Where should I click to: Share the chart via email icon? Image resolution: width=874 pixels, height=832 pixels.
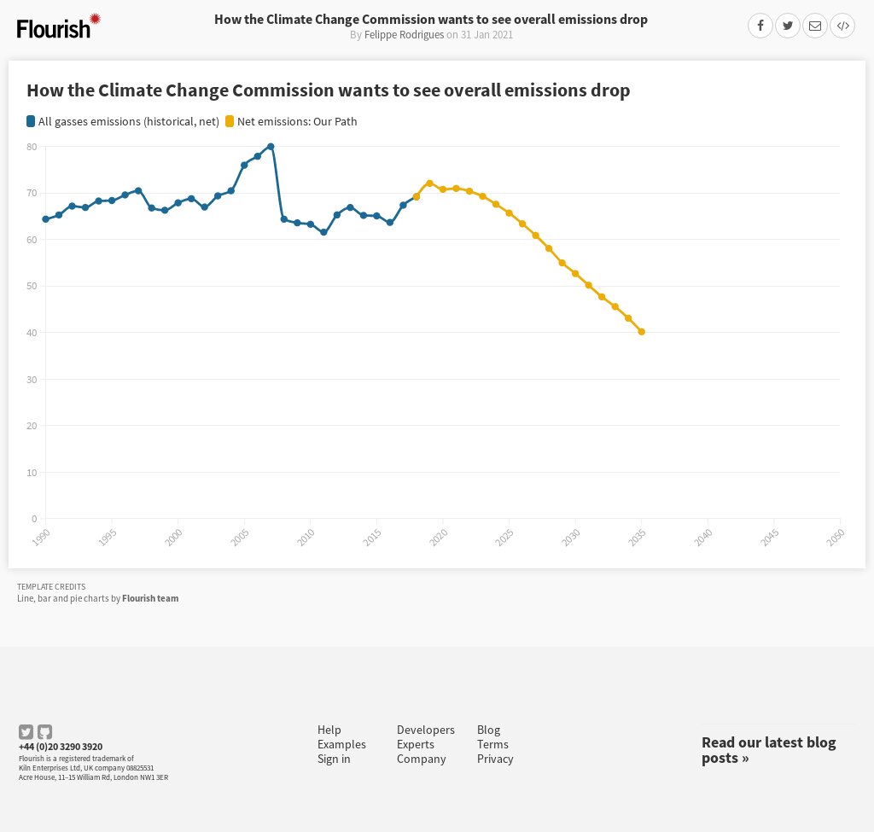(x=815, y=26)
